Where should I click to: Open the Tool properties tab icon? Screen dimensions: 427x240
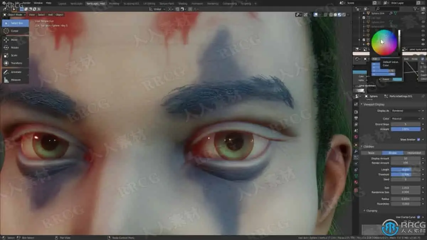pyautogui.click(x=356, y=105)
